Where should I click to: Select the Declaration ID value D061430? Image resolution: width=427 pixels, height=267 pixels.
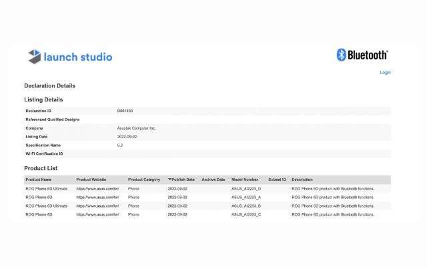tap(125, 111)
